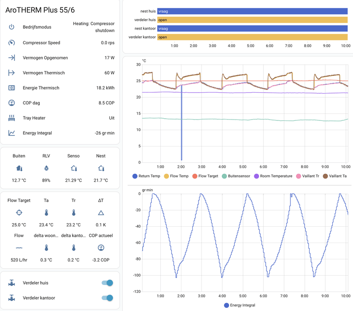Click the Buiten outdoor temperature icon

point(19,168)
